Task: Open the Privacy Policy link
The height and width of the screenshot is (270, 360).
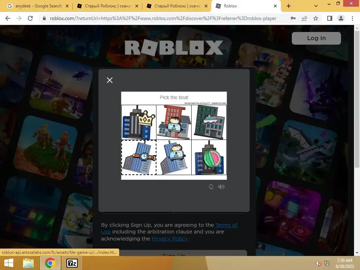Action: 169,239
